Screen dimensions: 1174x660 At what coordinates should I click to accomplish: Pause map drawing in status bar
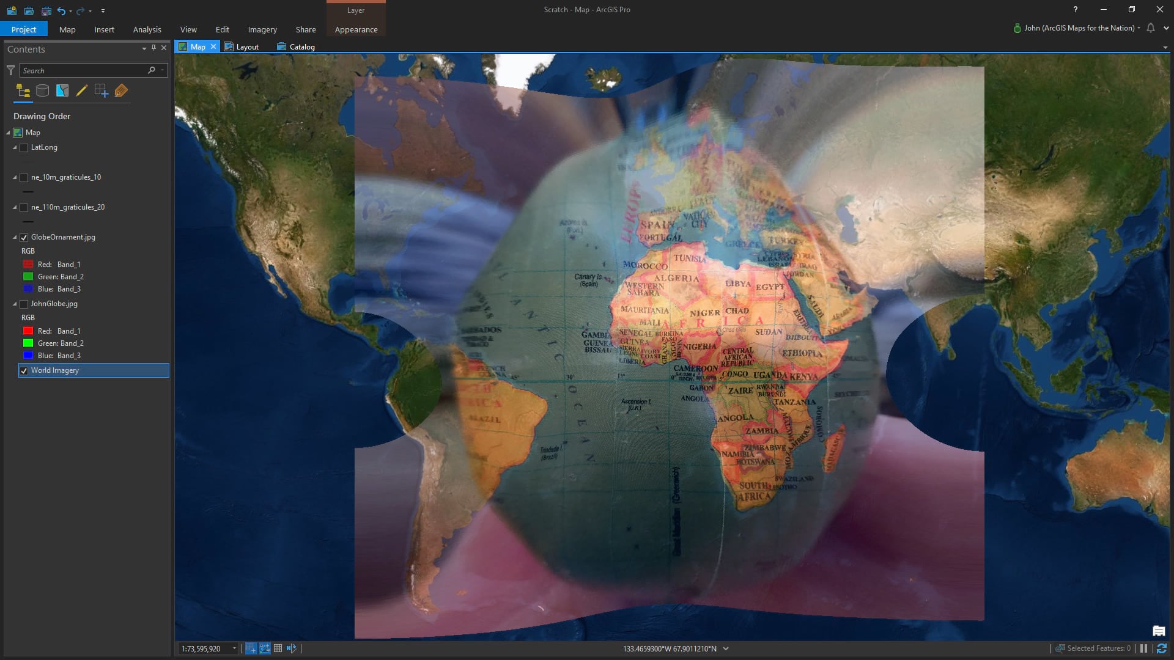[1143, 648]
